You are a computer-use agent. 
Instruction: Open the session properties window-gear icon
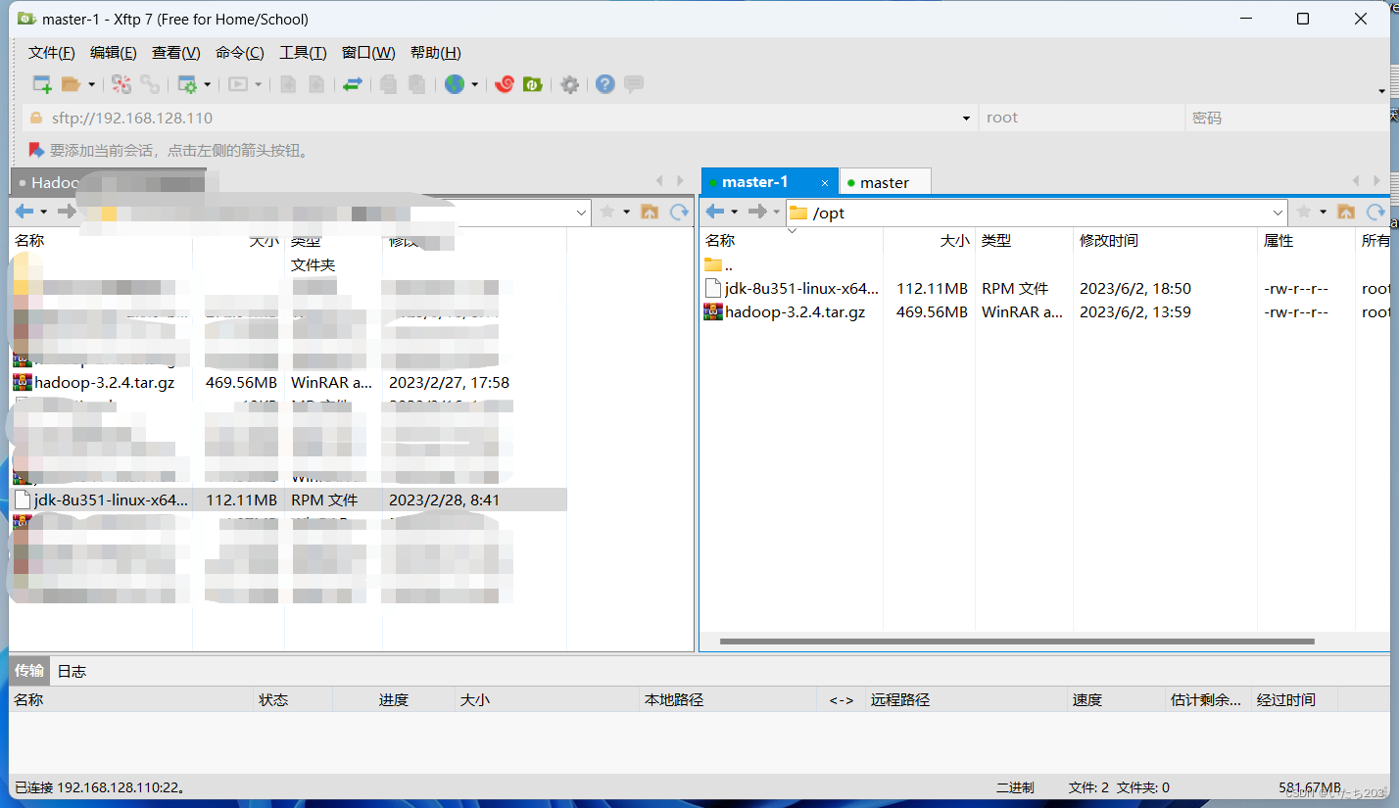[186, 84]
